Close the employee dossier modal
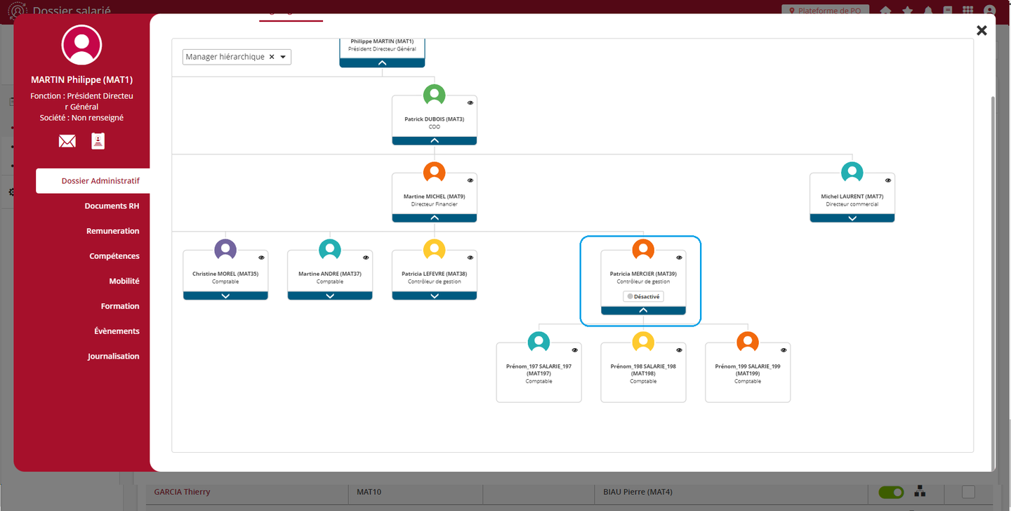This screenshot has height=511, width=1011. [x=981, y=30]
